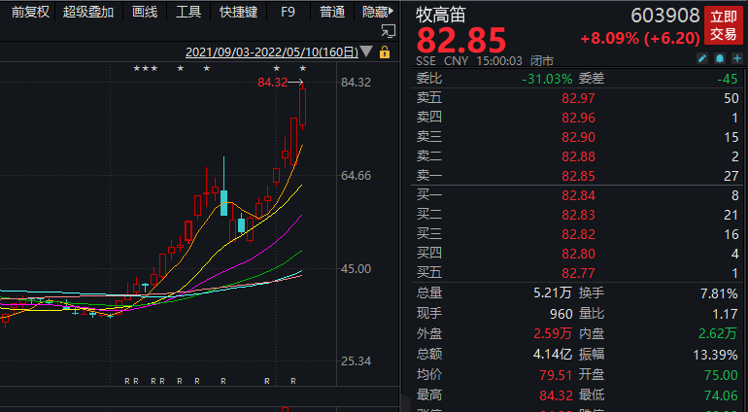Add stock with the plus icon
This screenshot has width=748, height=412.
(x=737, y=58)
